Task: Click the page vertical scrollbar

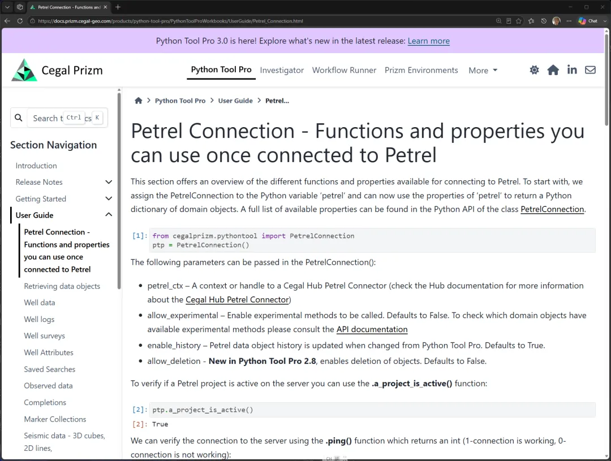Action: (606, 80)
